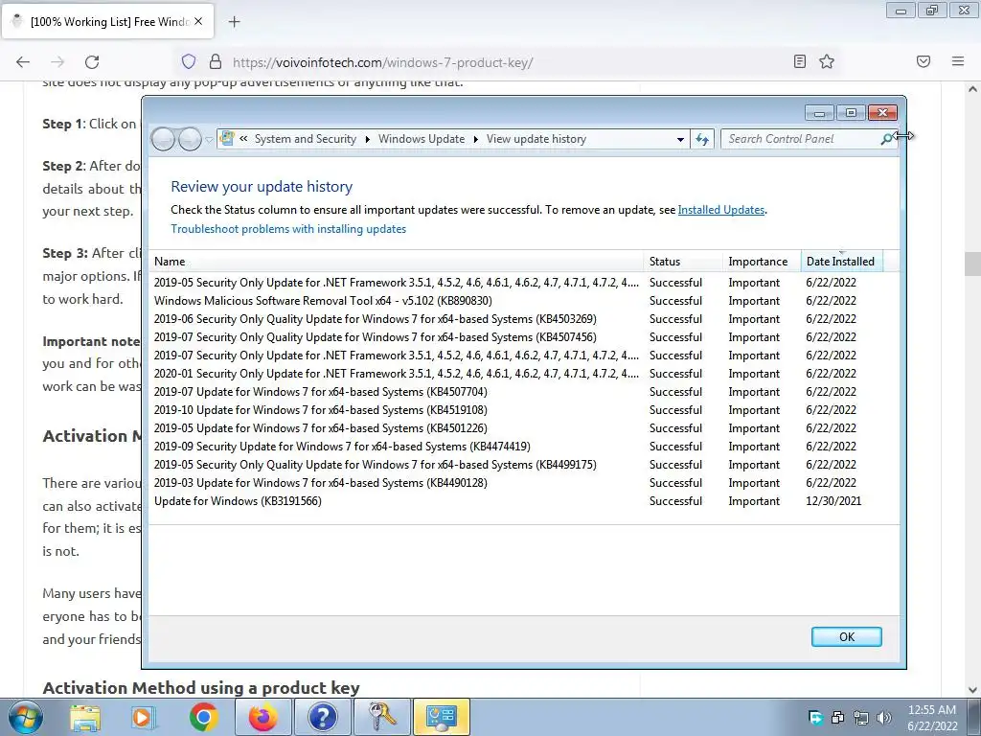The image size is (981, 736).
Task: Launch Windows Media Player taskbar icon
Action: click(x=144, y=717)
